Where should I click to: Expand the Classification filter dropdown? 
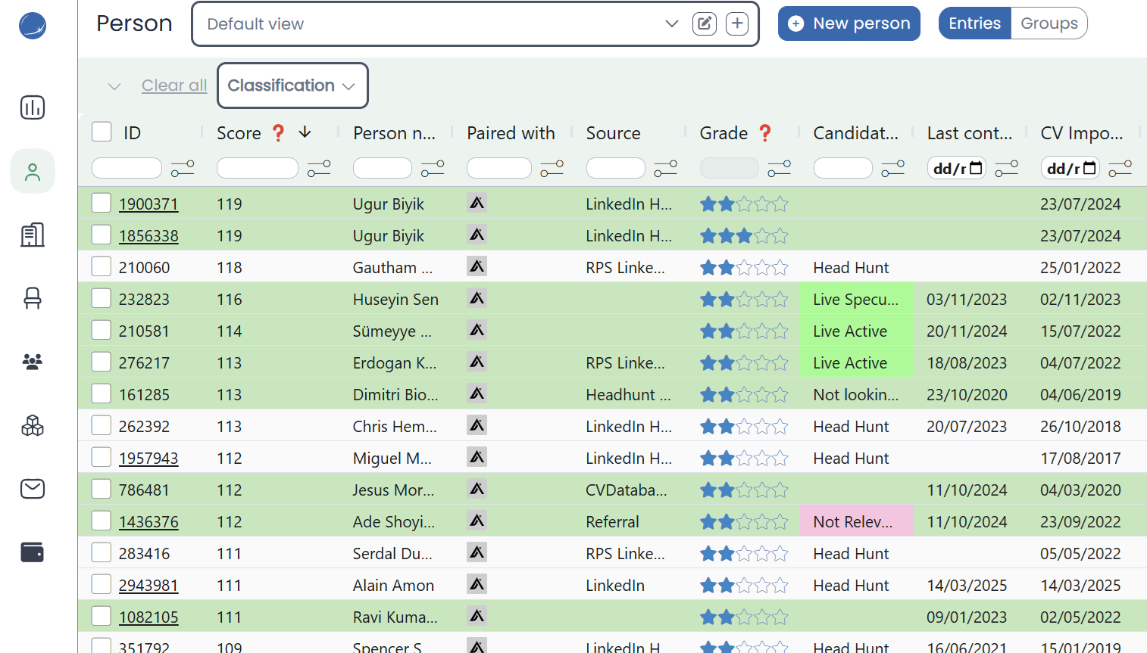(292, 86)
